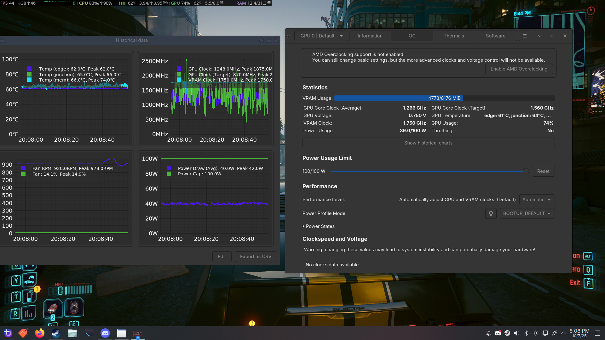Open the Automatic performance level dropdown
The width and height of the screenshot is (605, 340).
(x=537, y=200)
